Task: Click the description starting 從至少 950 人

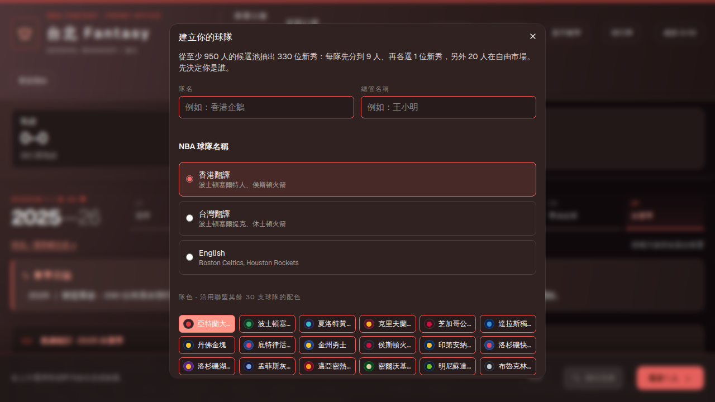Action: coord(355,63)
